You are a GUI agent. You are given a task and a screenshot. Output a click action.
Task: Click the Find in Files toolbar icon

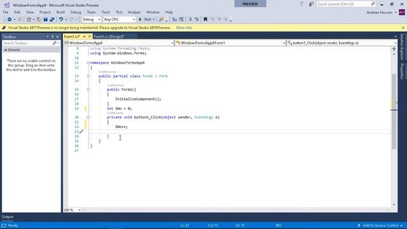(x=161, y=20)
